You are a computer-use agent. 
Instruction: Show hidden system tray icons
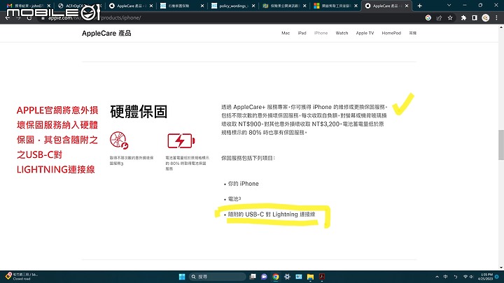point(437,277)
